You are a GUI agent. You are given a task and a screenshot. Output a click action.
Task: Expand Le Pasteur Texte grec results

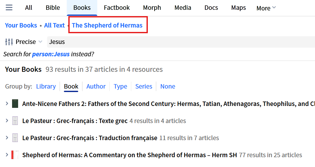click(7, 121)
